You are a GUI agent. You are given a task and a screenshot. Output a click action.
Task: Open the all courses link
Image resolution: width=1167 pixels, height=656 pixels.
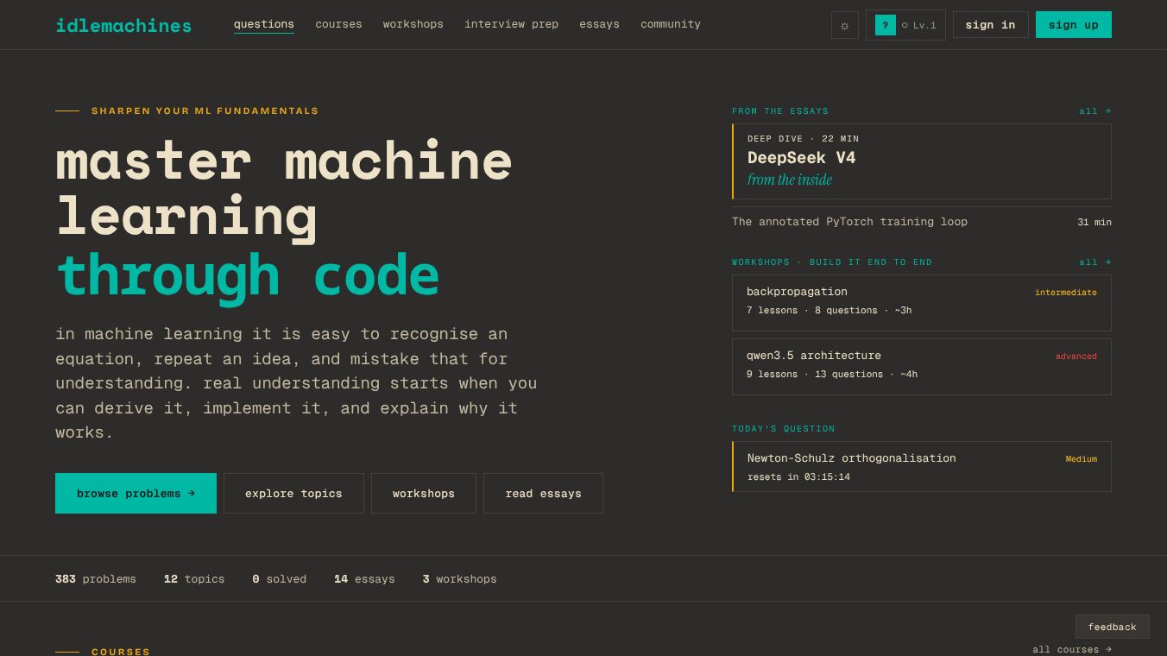point(1072,649)
